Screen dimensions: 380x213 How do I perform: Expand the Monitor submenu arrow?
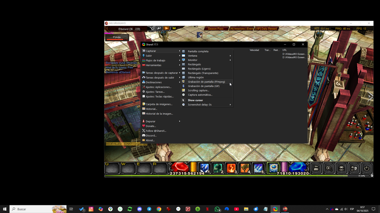pos(230,60)
